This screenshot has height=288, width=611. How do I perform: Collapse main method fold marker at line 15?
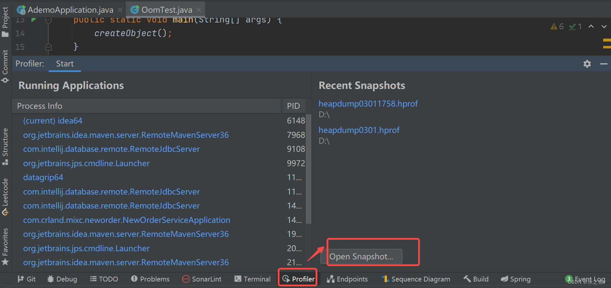[48, 47]
